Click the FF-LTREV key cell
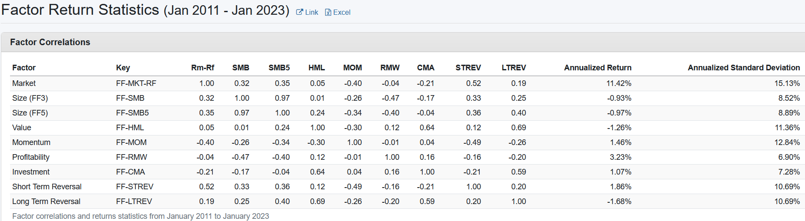805x221 pixels. pyautogui.click(x=134, y=201)
